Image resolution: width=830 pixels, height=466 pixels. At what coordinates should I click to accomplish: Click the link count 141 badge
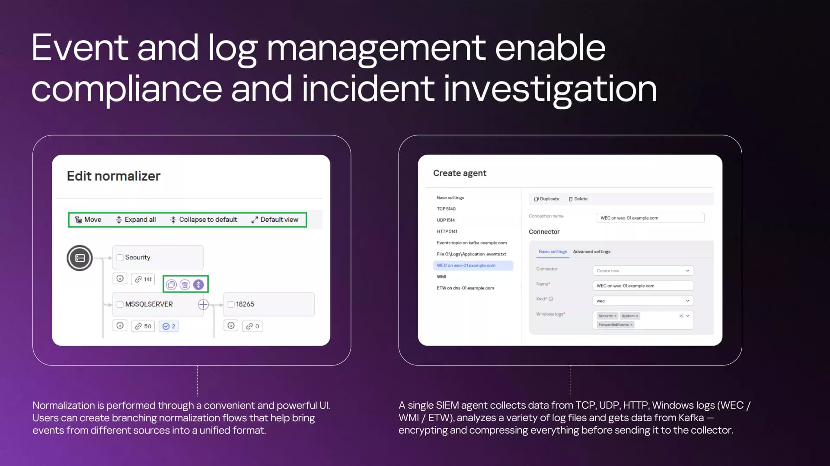143,279
